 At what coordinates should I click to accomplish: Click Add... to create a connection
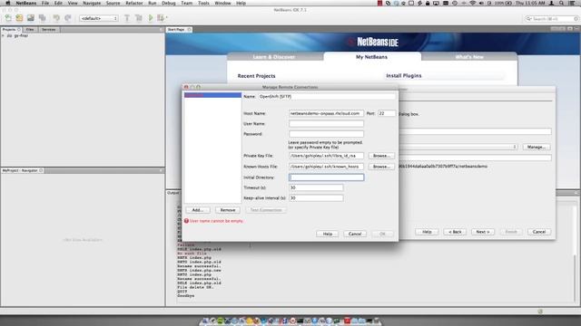pyautogui.click(x=198, y=210)
